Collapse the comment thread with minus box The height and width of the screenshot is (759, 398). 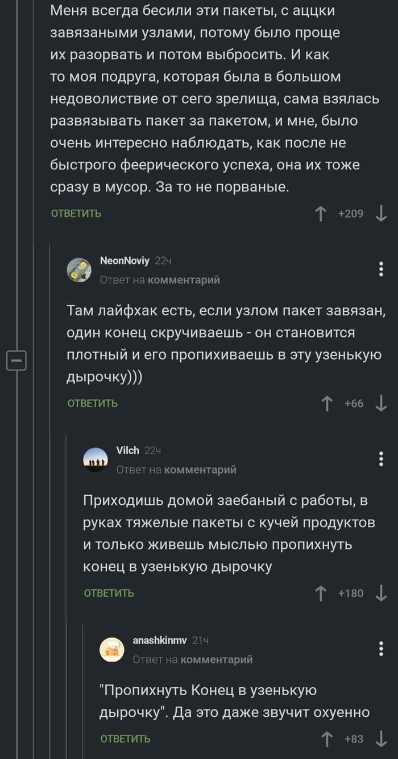click(16, 361)
